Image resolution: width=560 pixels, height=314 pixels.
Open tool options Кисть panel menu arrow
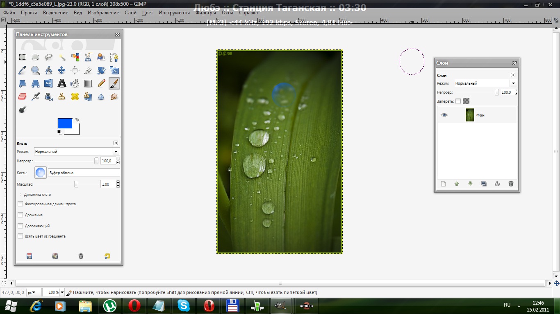point(116,143)
